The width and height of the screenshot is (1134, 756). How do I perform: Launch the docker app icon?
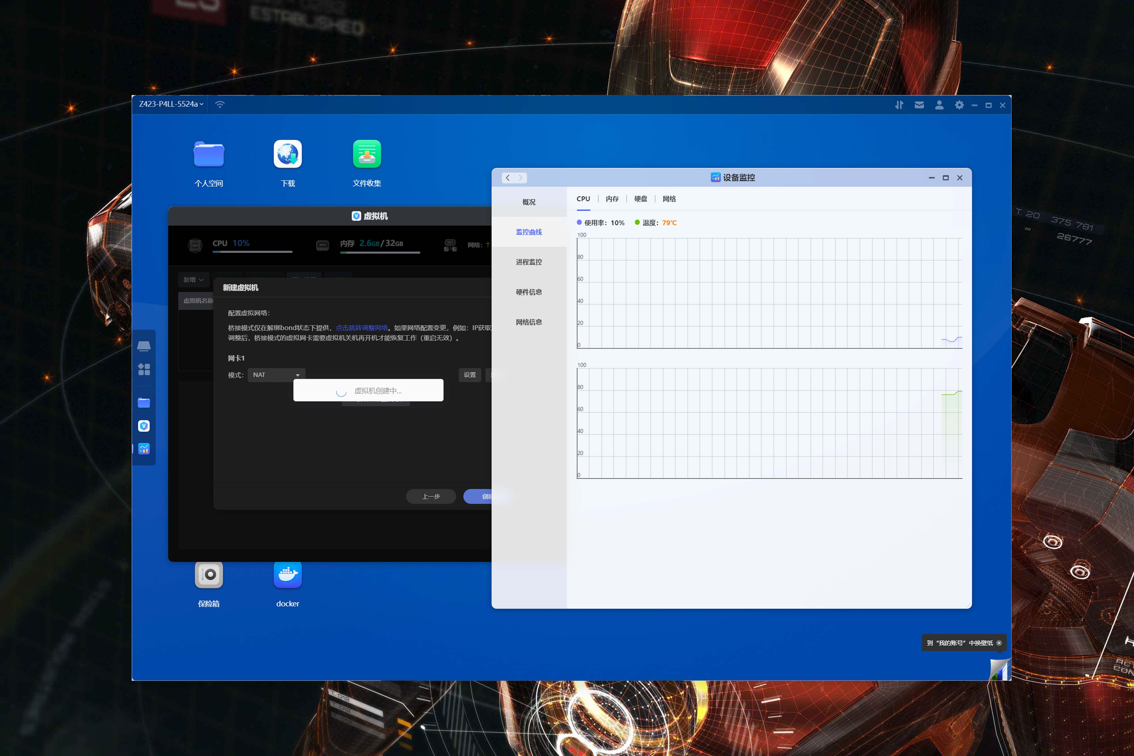tap(288, 574)
